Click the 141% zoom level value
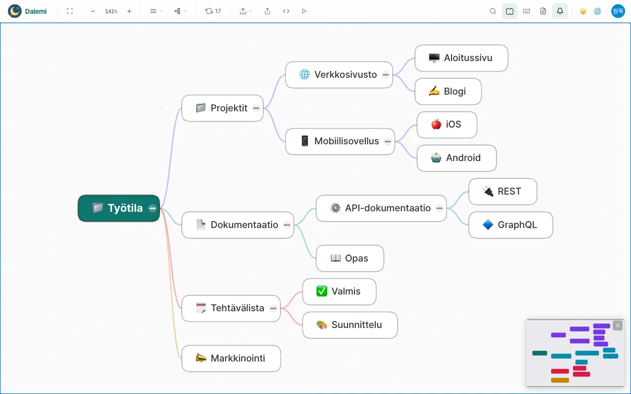Screen dimensions: 631x394 coord(111,11)
